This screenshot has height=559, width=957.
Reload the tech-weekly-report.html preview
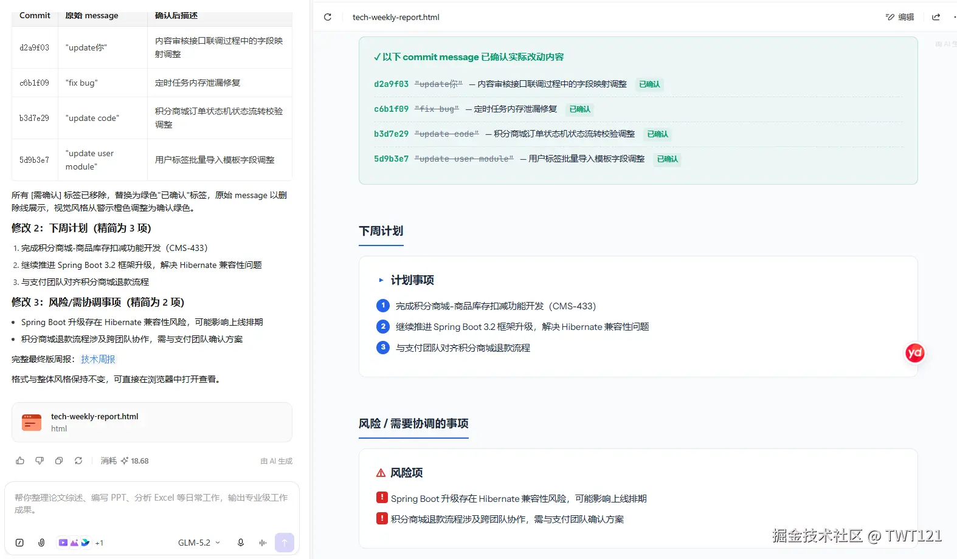328,17
